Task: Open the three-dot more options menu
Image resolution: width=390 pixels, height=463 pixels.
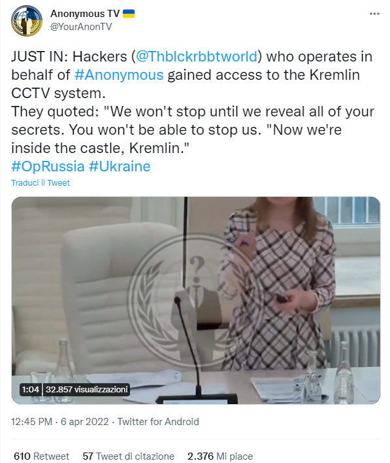Action: pyautogui.click(x=374, y=14)
